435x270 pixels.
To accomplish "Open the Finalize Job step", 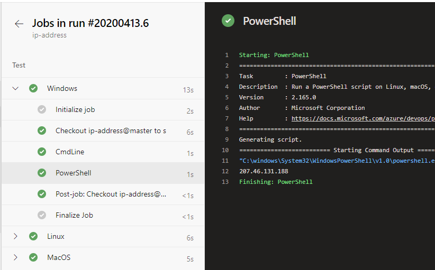I will click(x=103, y=215).
